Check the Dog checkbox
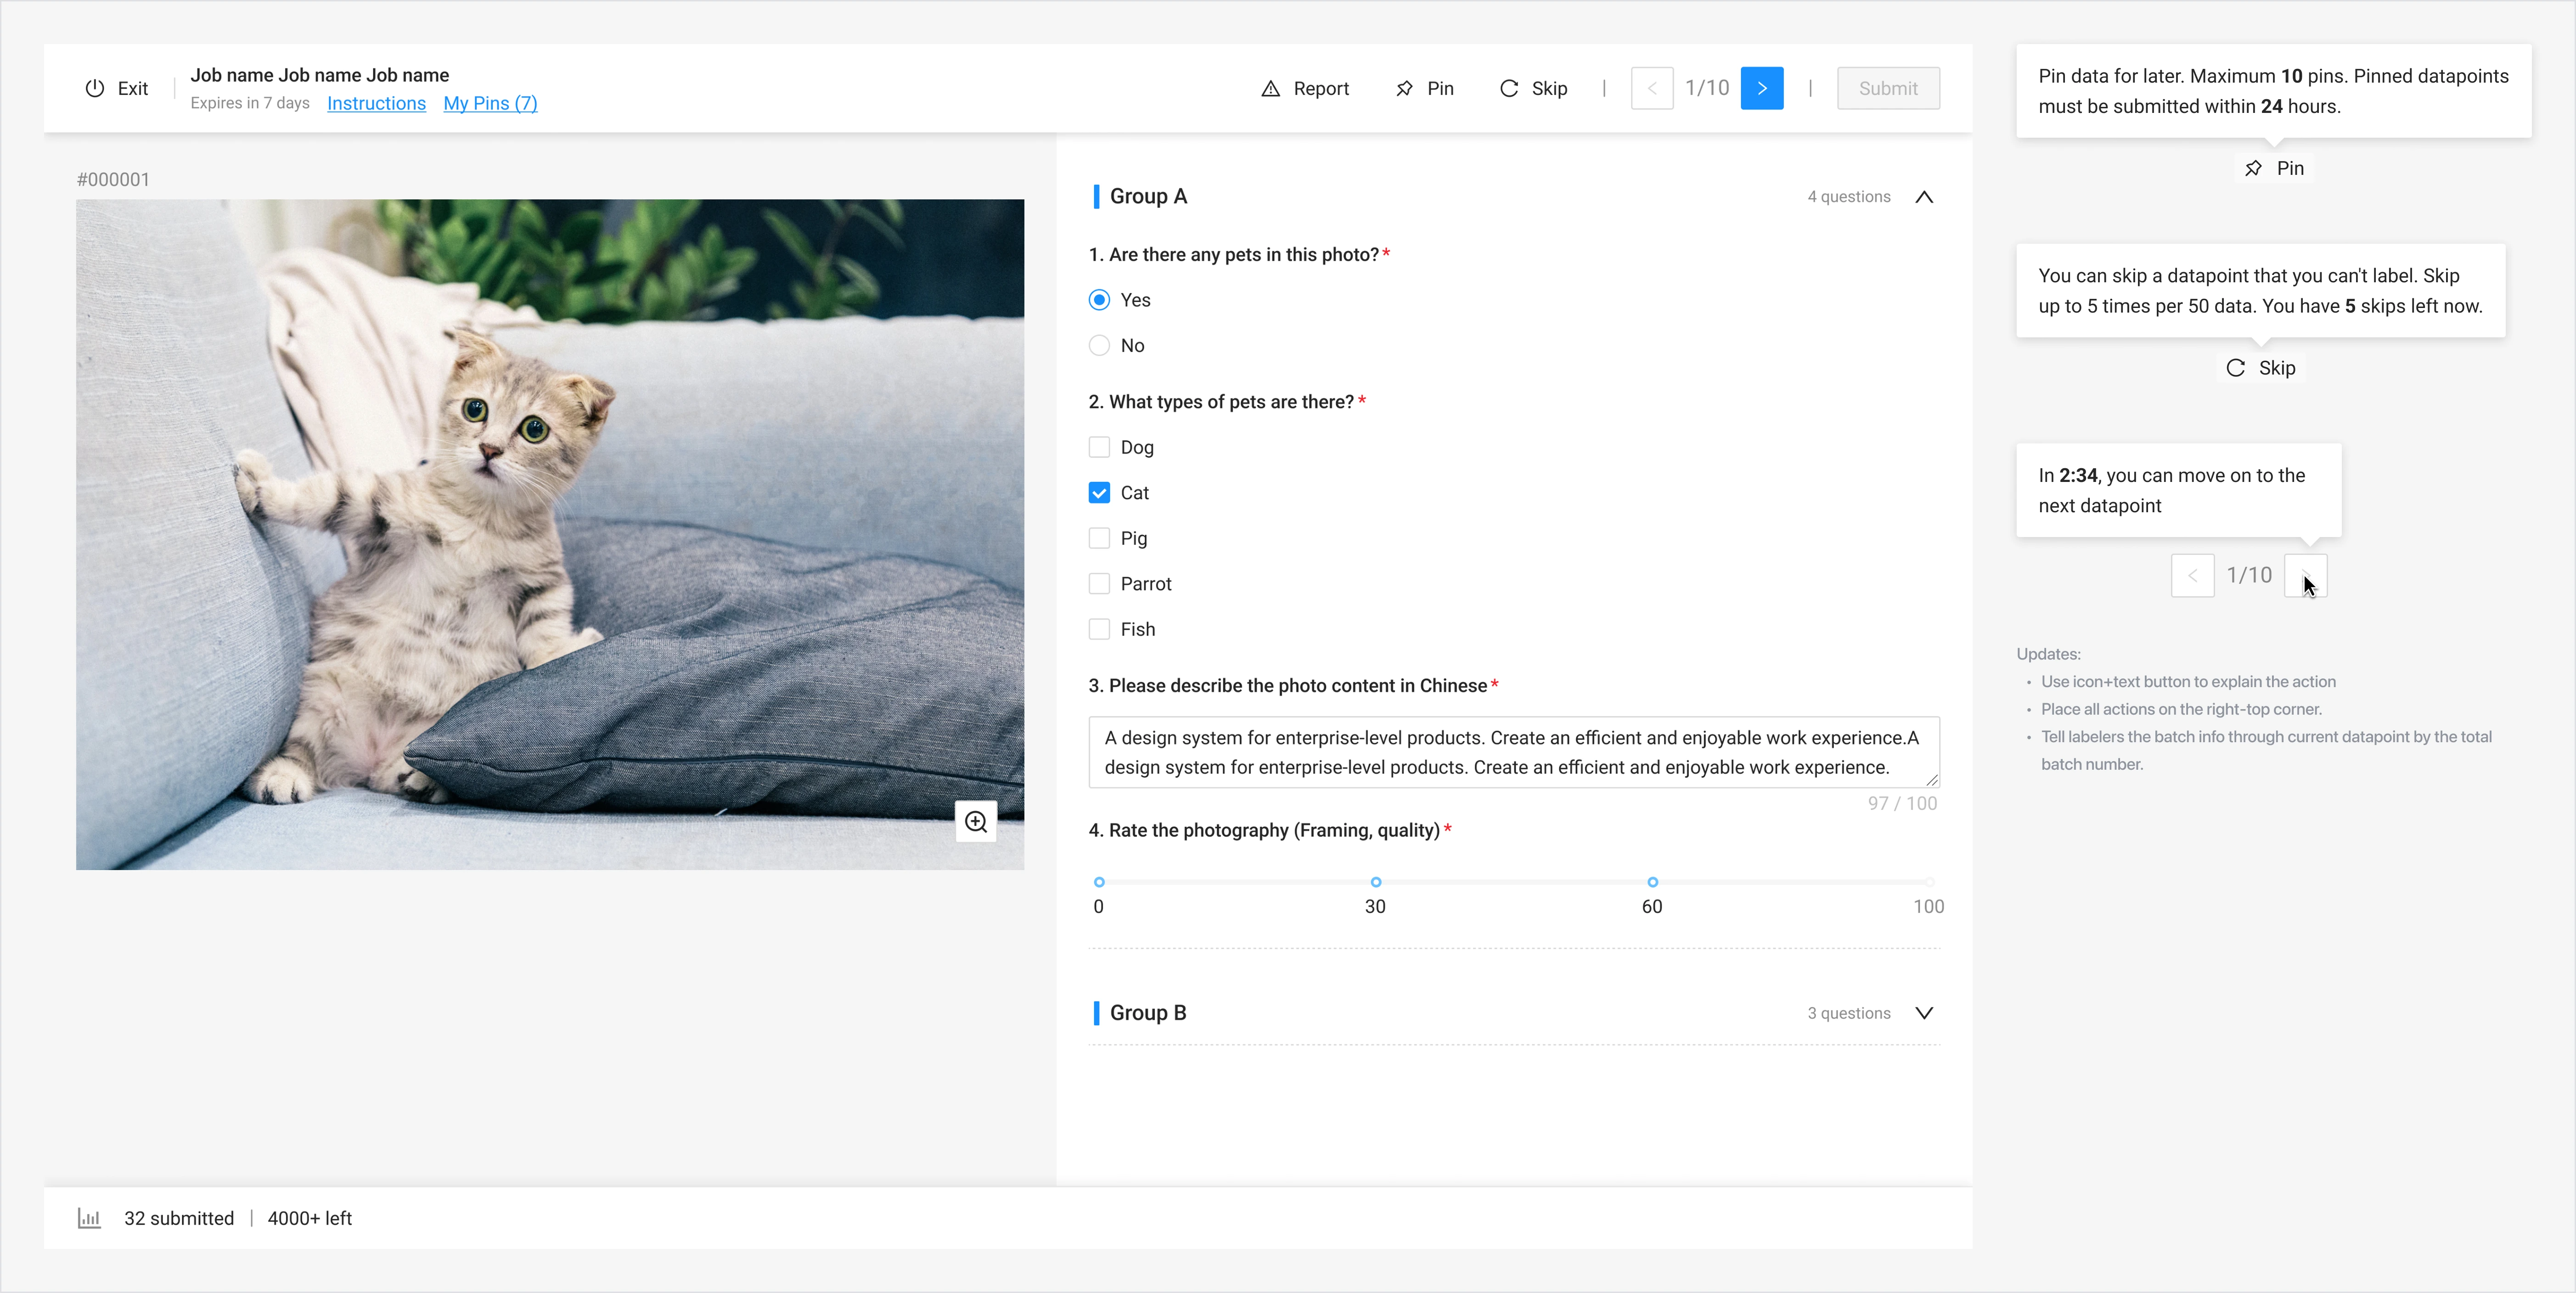The height and width of the screenshot is (1293, 2576). point(1099,447)
